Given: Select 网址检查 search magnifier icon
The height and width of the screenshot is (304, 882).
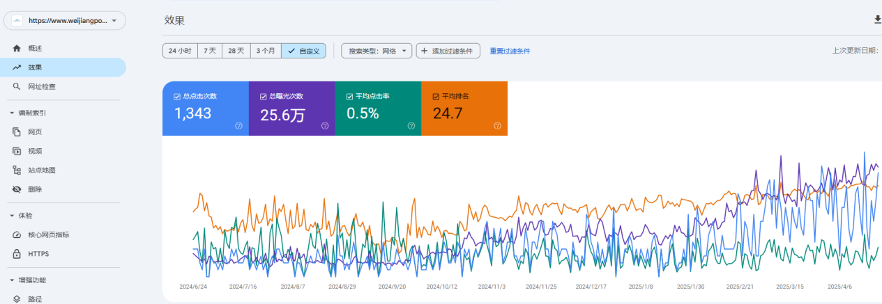Looking at the screenshot, I should [17, 87].
